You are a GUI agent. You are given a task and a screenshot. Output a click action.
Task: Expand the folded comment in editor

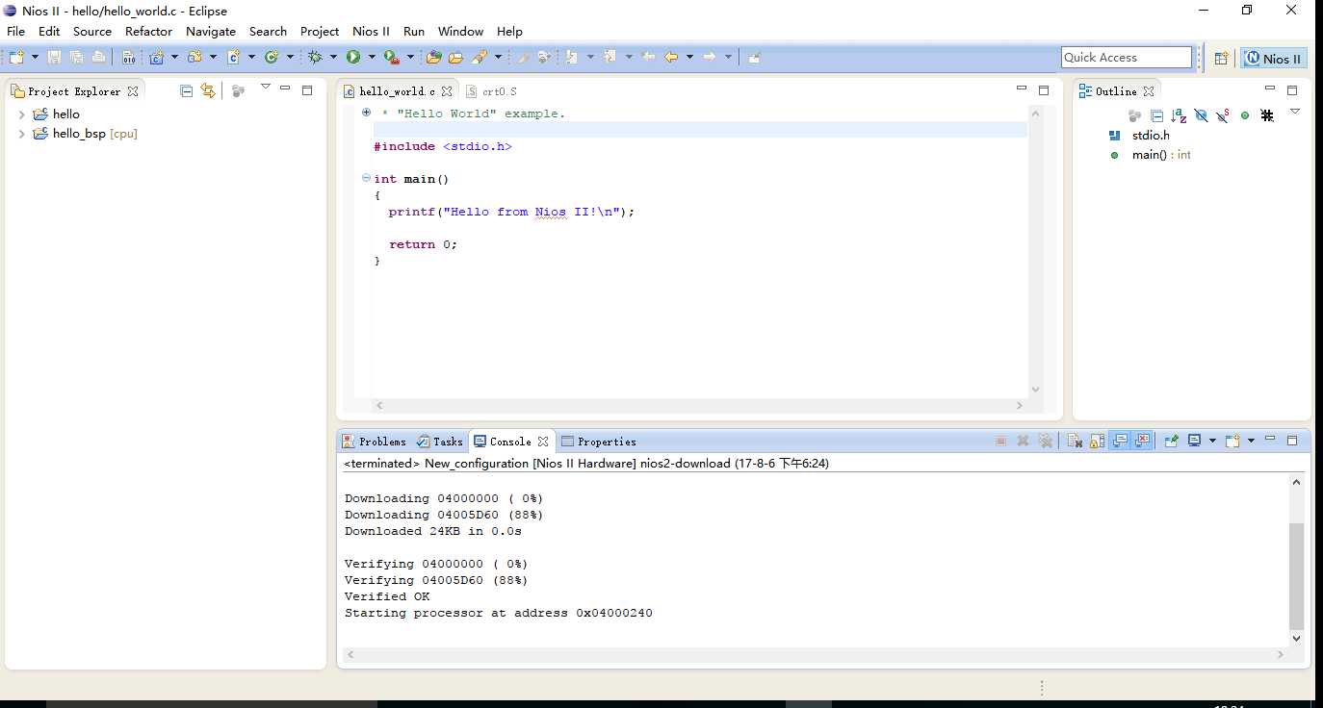pyautogui.click(x=366, y=113)
